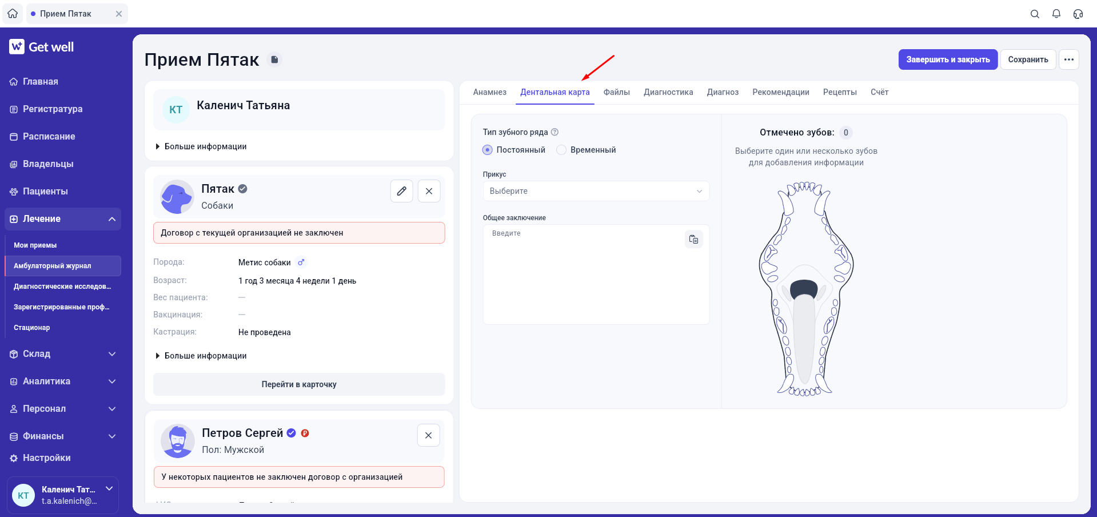This screenshot has width=1097, height=517.
Task: Click the Общее заключение text area
Action: [596, 275]
